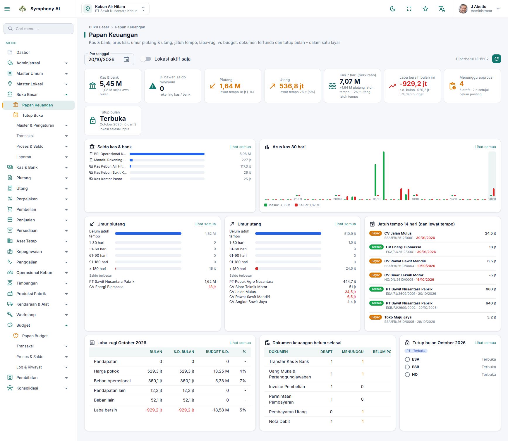Select the ESA radio button
This screenshot has width=508, height=441.
click(407, 359)
